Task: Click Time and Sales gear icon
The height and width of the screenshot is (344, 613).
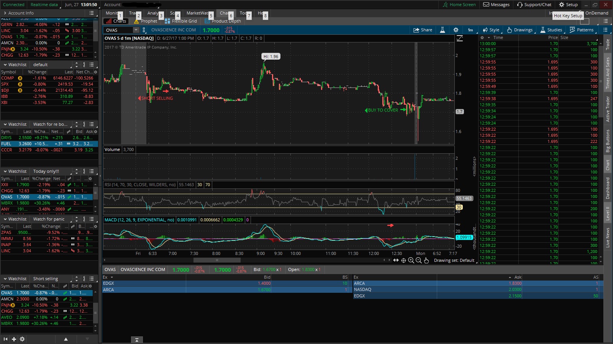Action: click(482, 37)
